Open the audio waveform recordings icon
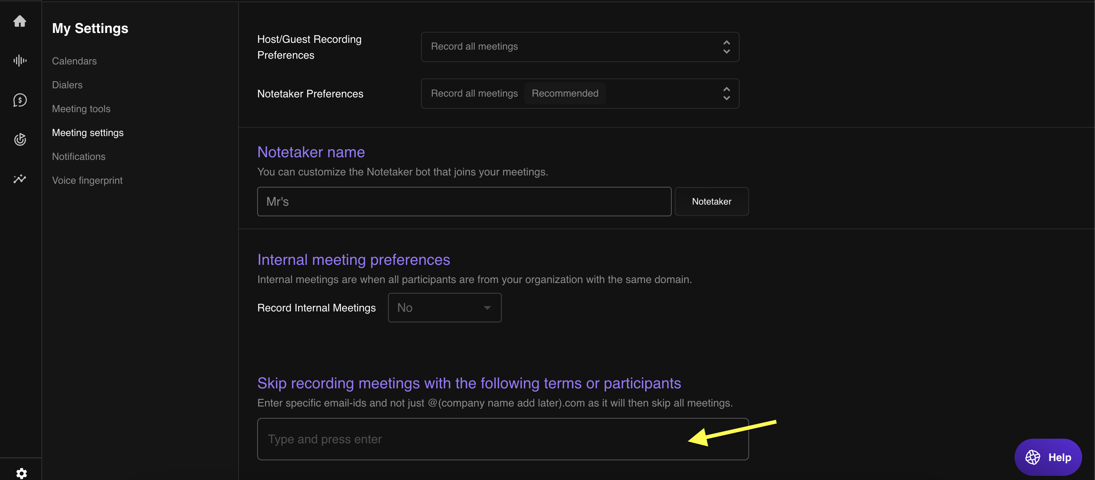Viewport: 1095px width, 480px height. click(20, 61)
